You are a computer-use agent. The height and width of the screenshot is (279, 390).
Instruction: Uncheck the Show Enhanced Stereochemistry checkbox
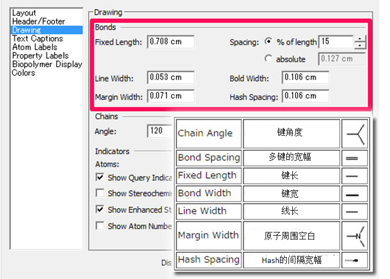[x=100, y=210]
